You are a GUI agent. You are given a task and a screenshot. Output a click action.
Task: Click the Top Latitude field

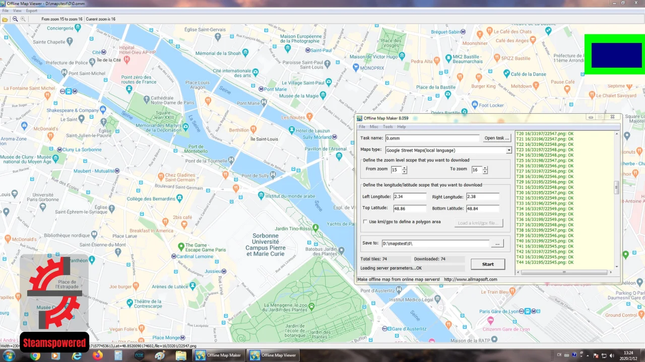pyautogui.click(x=410, y=208)
